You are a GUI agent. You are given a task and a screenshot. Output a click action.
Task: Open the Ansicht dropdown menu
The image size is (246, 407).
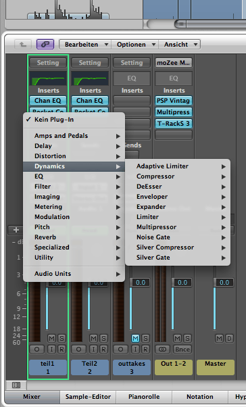coord(179,45)
